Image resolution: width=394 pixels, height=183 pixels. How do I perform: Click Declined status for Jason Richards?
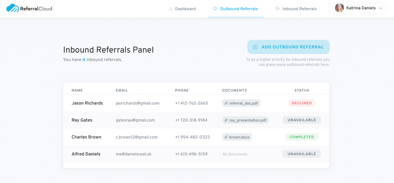click(x=302, y=103)
